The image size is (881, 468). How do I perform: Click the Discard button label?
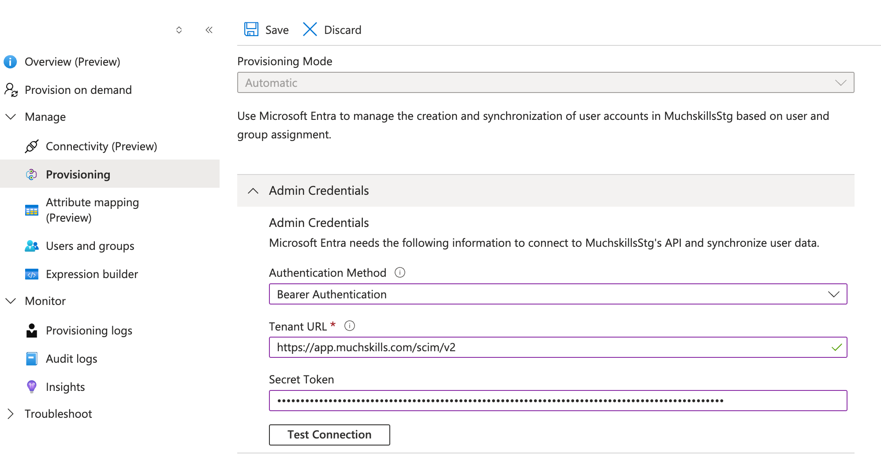click(x=343, y=30)
